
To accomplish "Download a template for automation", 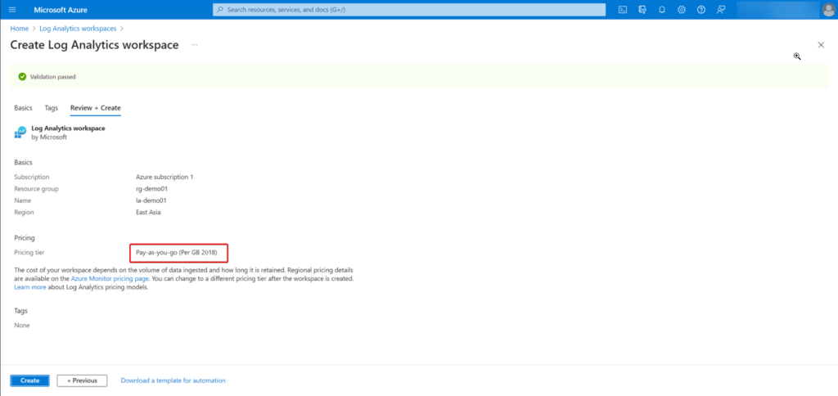I will click(x=173, y=380).
